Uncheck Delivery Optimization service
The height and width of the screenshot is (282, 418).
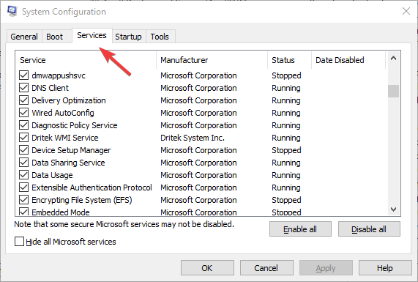23,100
